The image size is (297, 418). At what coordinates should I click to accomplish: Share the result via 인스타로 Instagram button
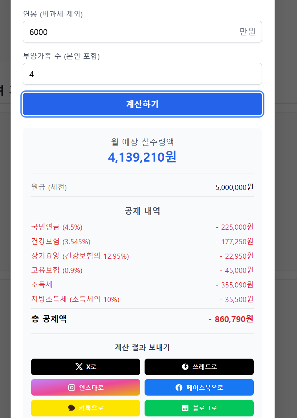[85, 387]
